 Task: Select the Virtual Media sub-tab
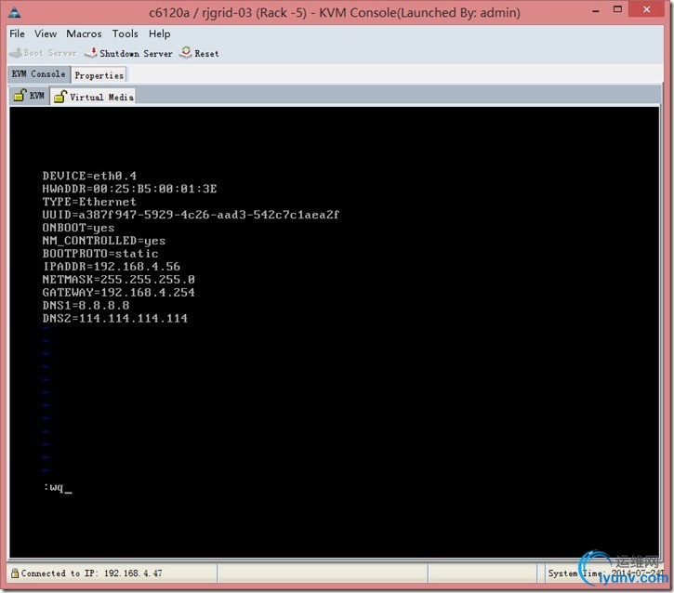93,97
